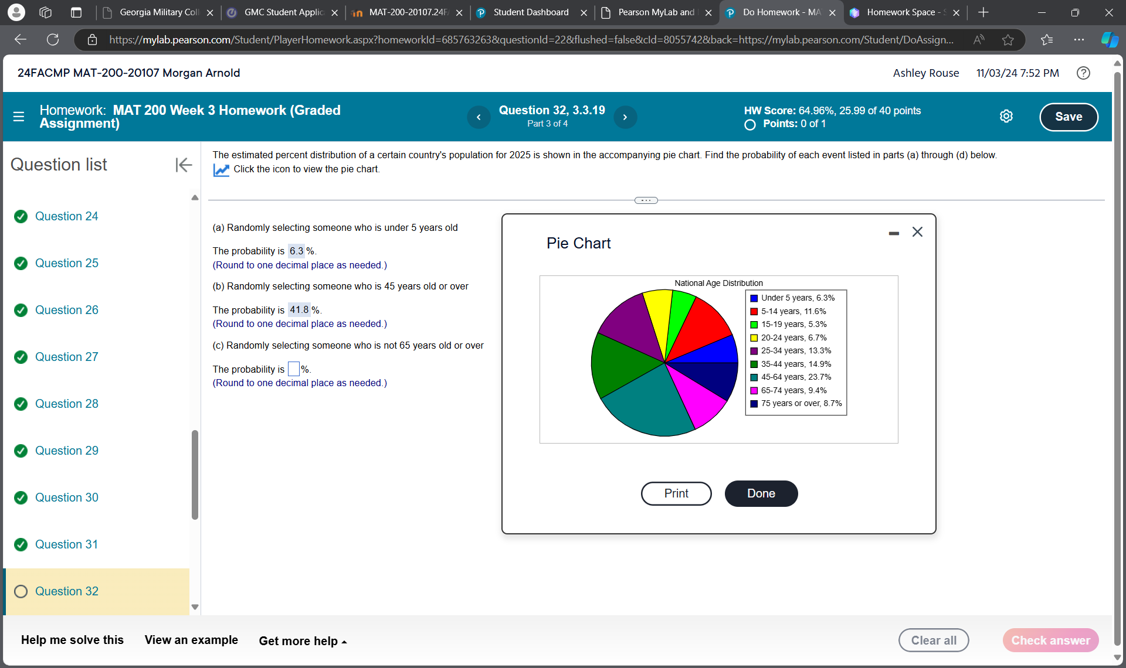This screenshot has height=668, width=1126.
Task: Close the Student Dashboard tab
Action: [584, 12]
